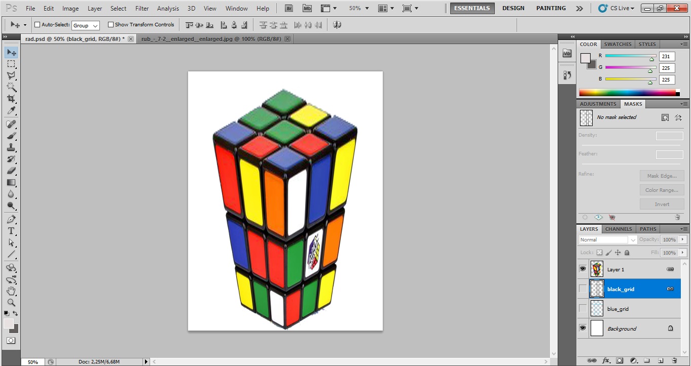Open the Filter menu
This screenshot has height=366, width=691.
pos(142,8)
